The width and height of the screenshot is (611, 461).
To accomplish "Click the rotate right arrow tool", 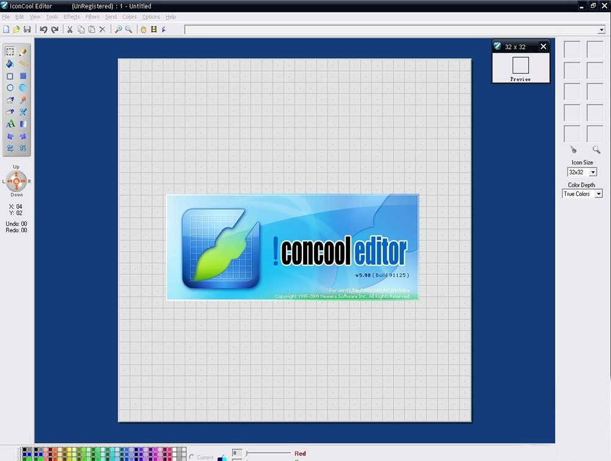I will (23, 136).
